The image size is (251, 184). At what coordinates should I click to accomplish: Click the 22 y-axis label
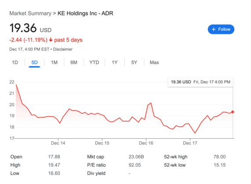pos(12,82)
